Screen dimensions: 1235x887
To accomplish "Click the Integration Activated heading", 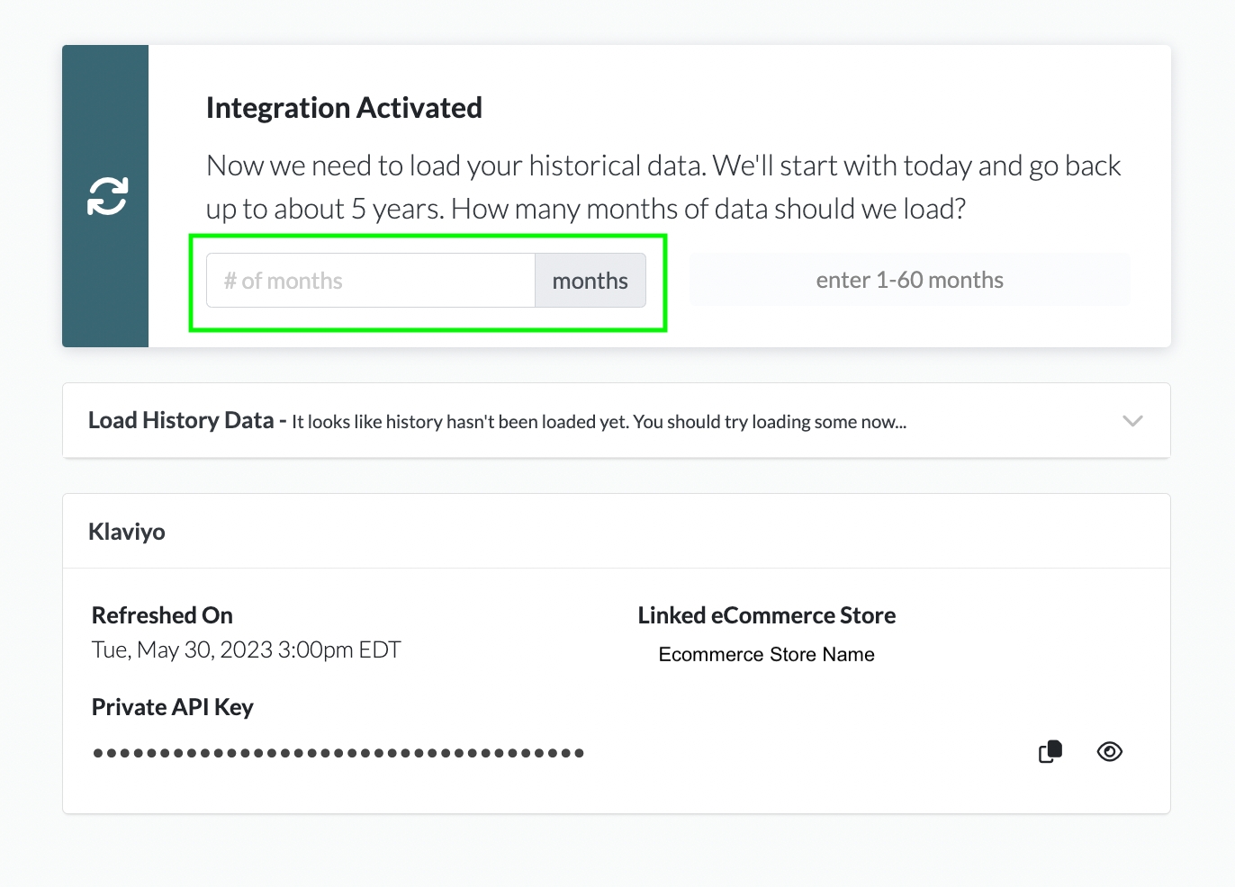I will 344,108.
